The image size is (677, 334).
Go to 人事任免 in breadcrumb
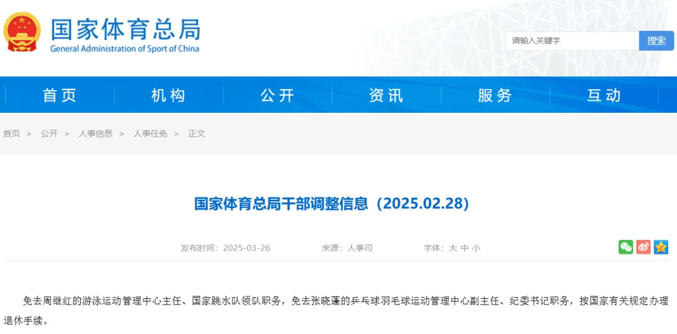[x=150, y=133]
